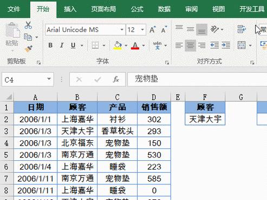
Task: Open 开发工具 ribbon tab
Action: [x=252, y=9]
